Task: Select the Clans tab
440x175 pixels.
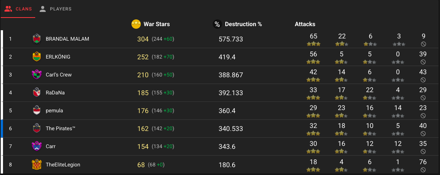Action: pos(18,9)
